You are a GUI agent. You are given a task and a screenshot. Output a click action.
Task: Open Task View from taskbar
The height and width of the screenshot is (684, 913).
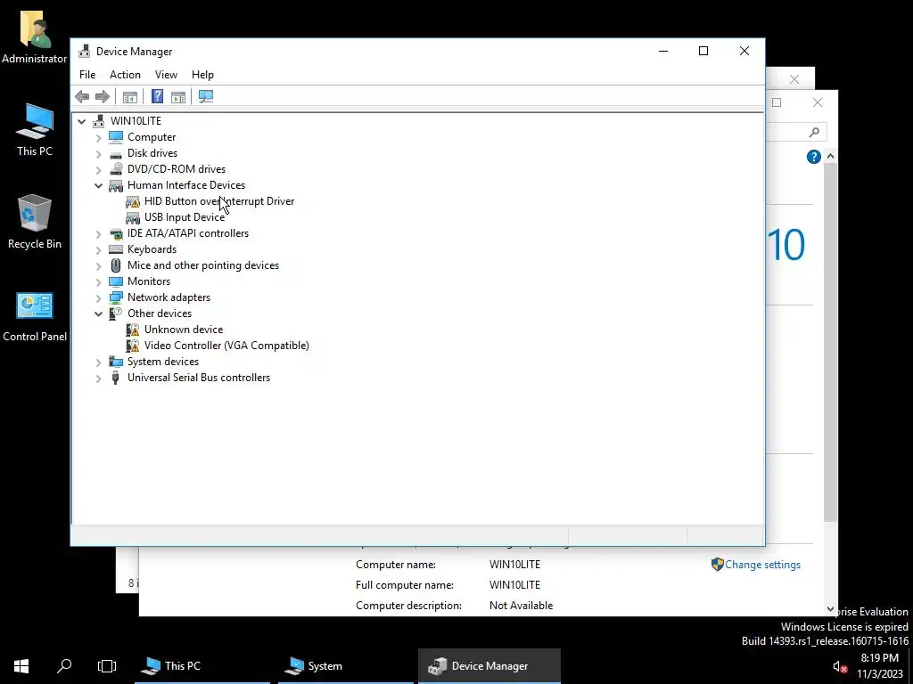coord(107,666)
